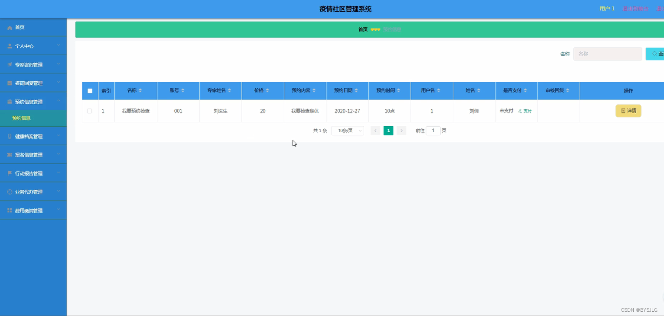The height and width of the screenshot is (316, 664).
Task: Click the briefcase icon beside 预约信息管理
Action: tap(10, 102)
